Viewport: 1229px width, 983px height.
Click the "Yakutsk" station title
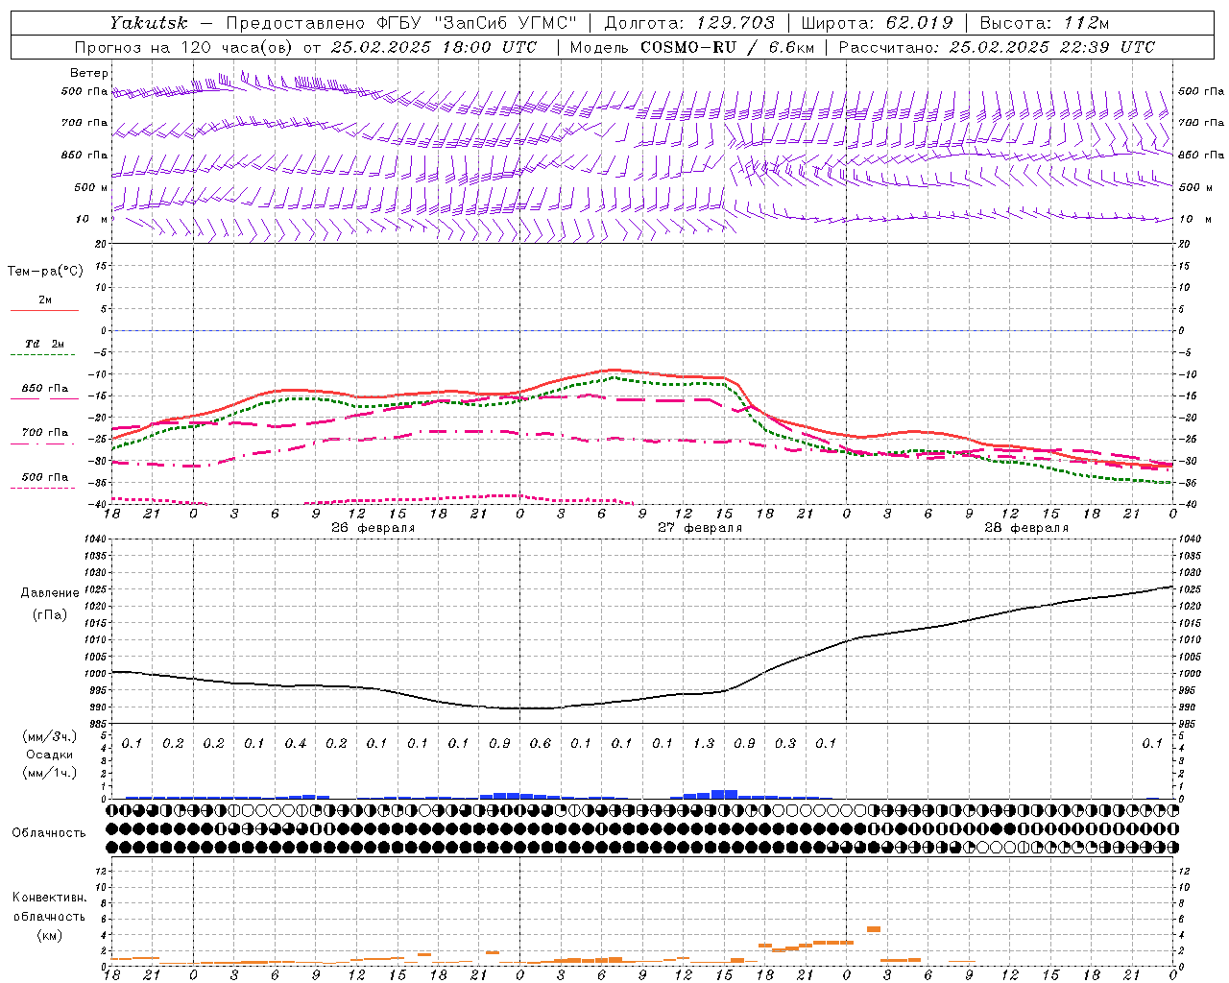click(148, 23)
